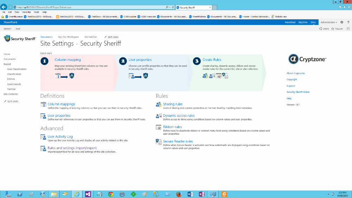Open the File menu
Viewport: 352px width, 198px height.
4,12
